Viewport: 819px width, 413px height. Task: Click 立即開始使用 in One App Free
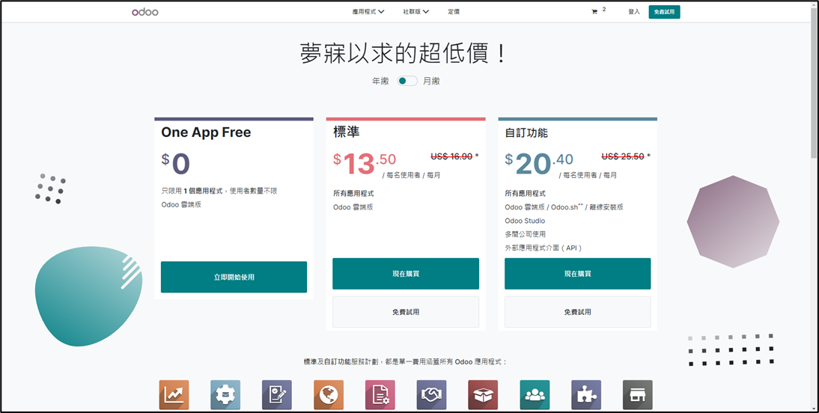point(234,278)
